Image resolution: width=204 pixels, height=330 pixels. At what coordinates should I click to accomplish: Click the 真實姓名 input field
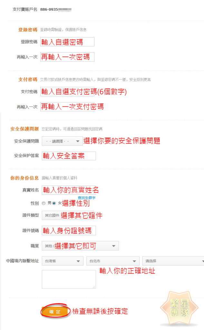click(x=69, y=190)
